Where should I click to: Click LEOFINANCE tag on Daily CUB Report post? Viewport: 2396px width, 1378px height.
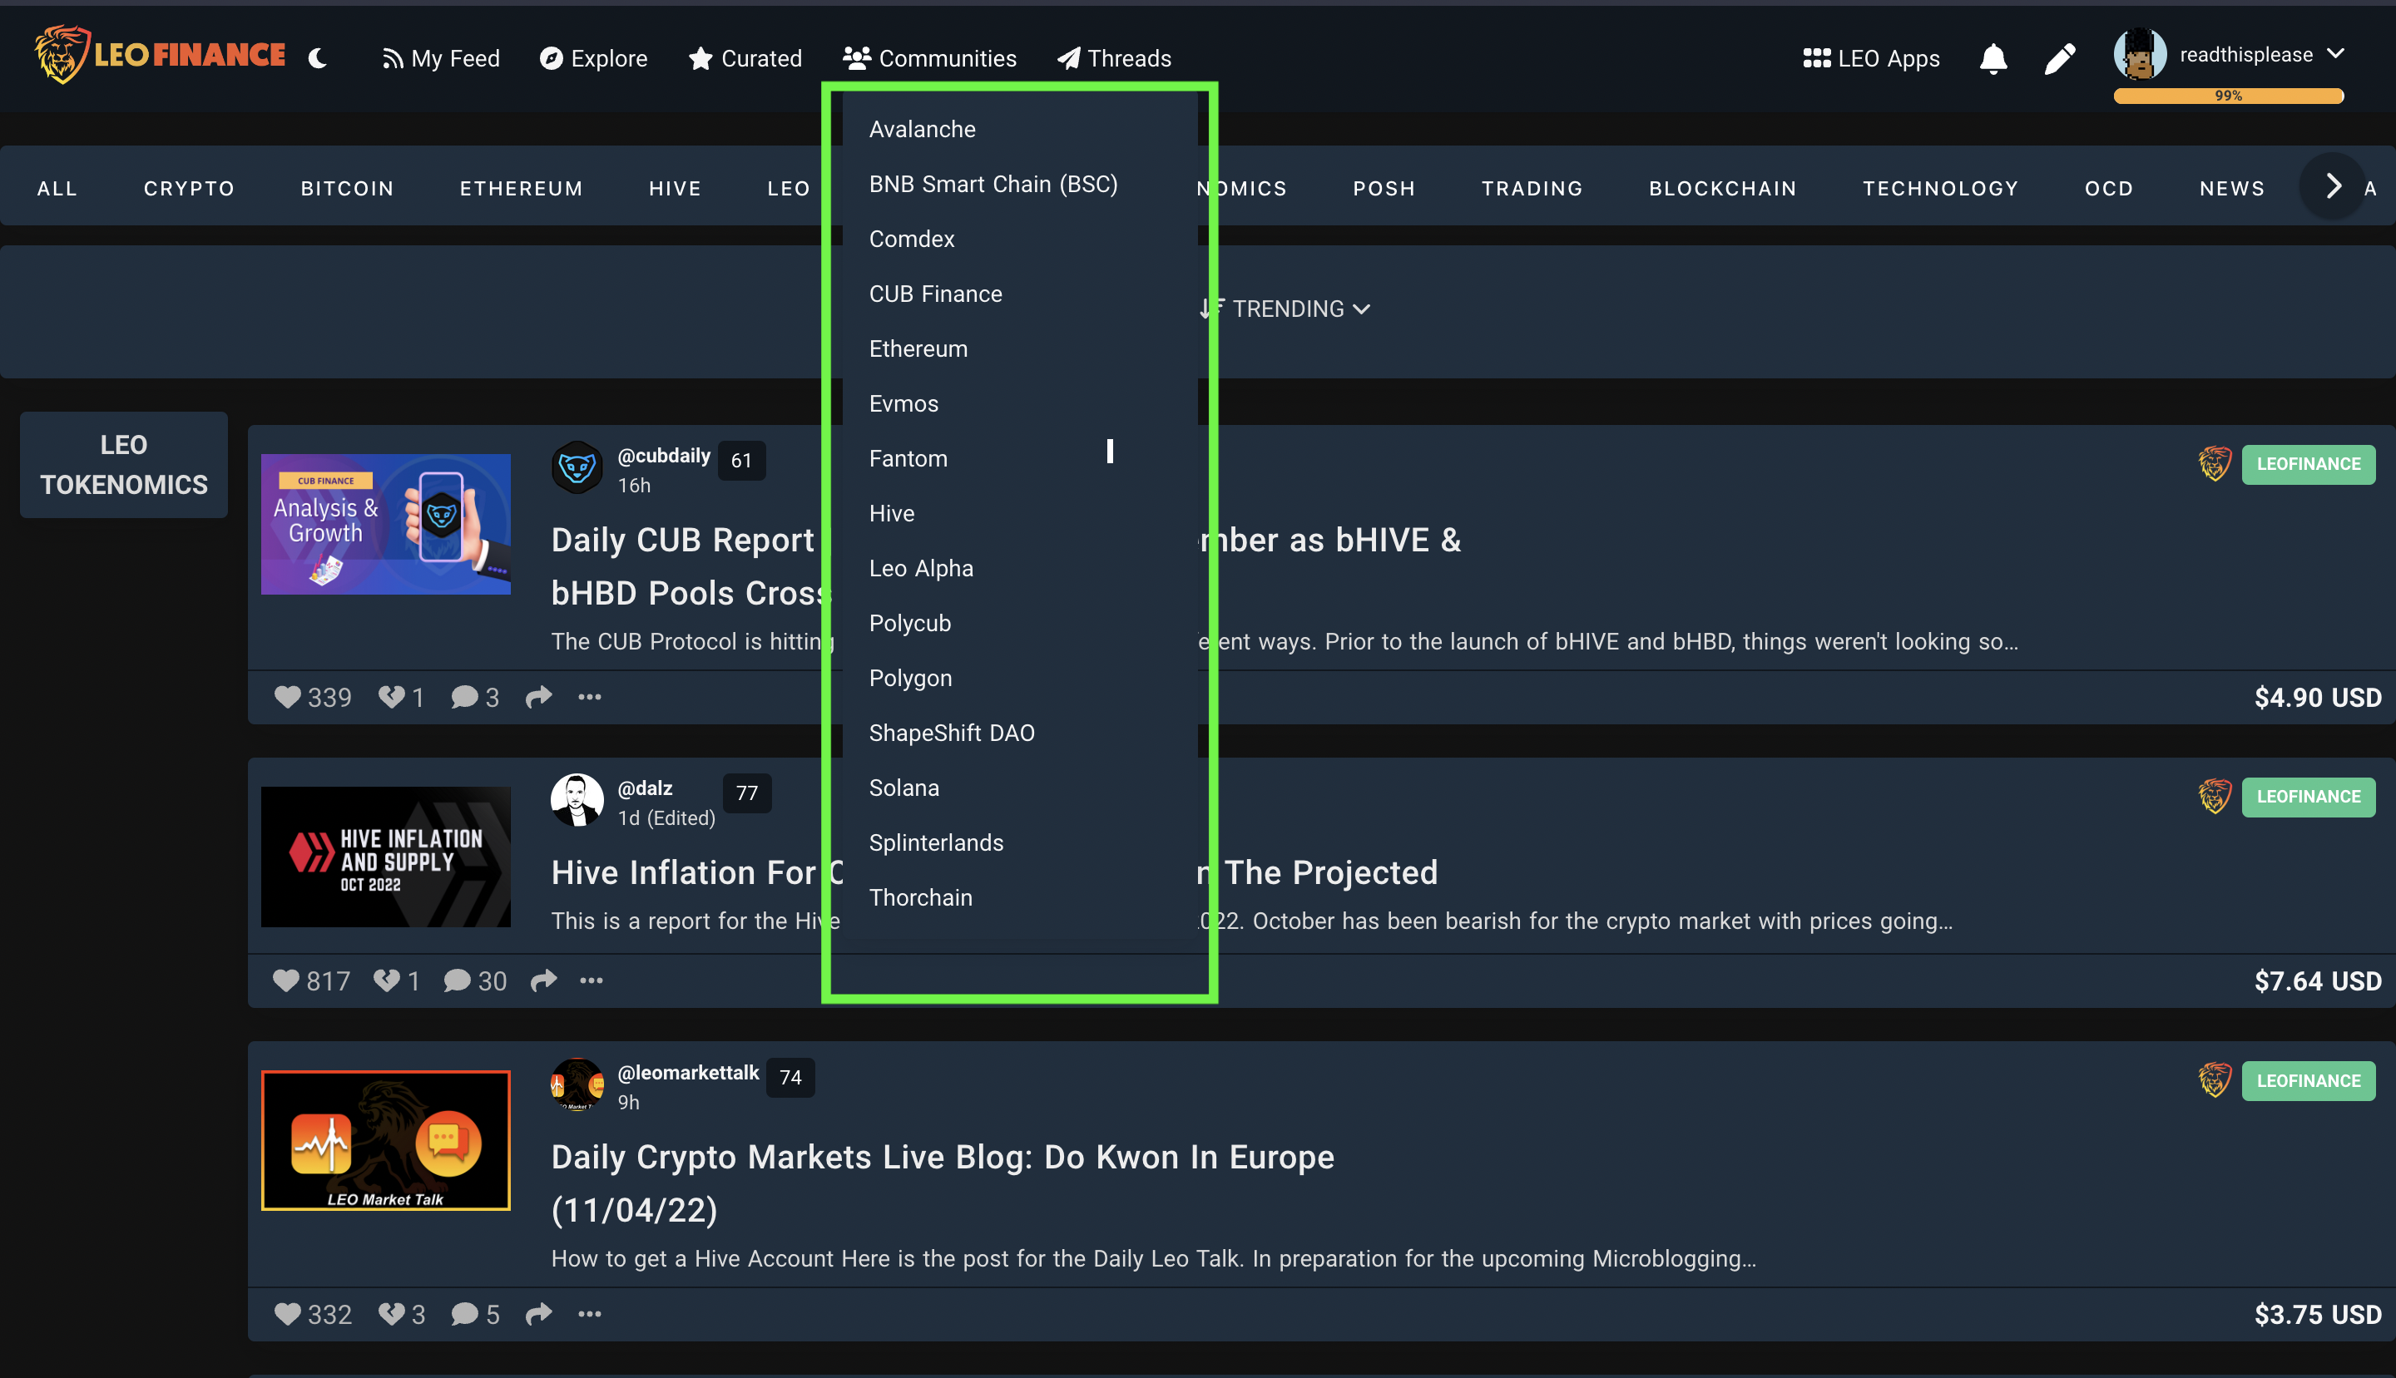coord(2308,464)
